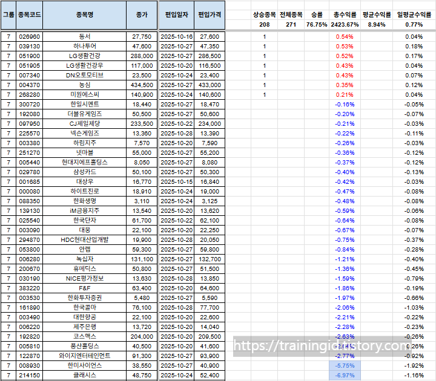This screenshot has height=381, width=436.
Task: Select entry date 2025-10-16
Action: [x=177, y=37]
